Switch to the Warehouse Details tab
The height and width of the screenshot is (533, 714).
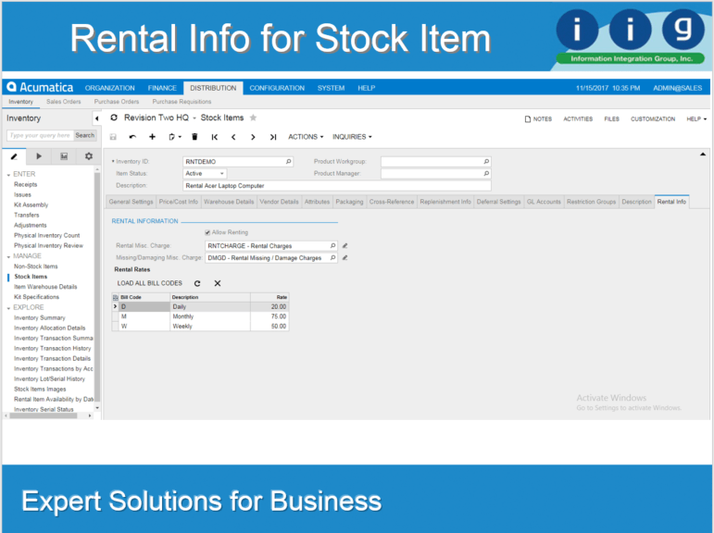tap(229, 202)
